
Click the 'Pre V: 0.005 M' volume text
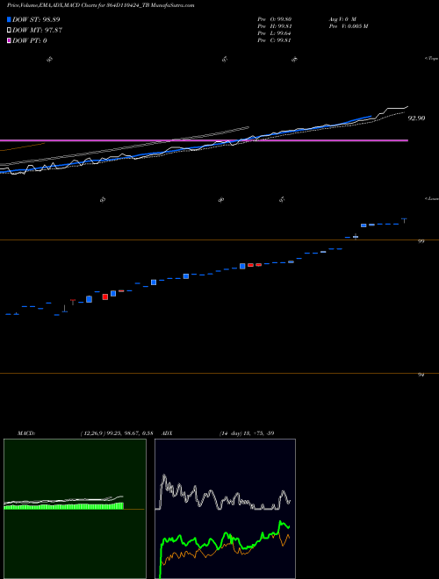[x=348, y=26]
